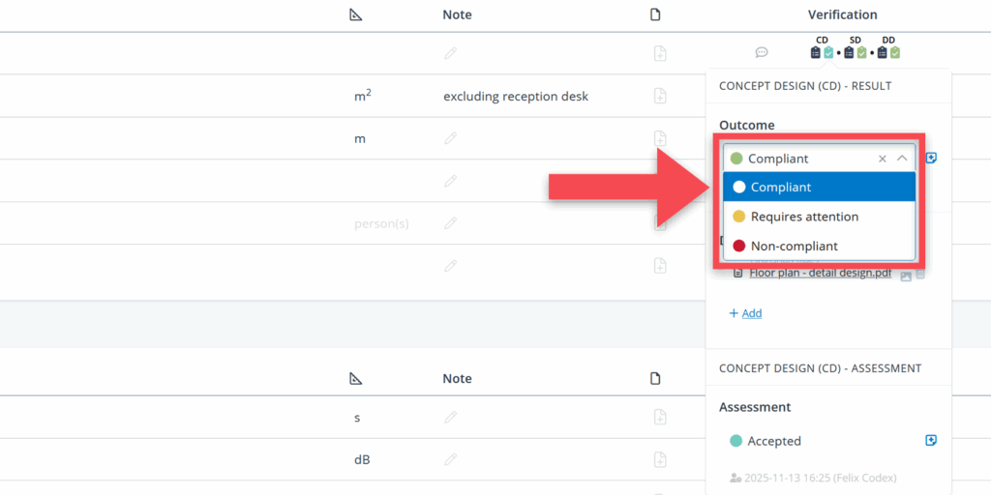Add a note icon beside Outcome dropdown
The height and width of the screenshot is (495, 991).
pyautogui.click(x=931, y=158)
